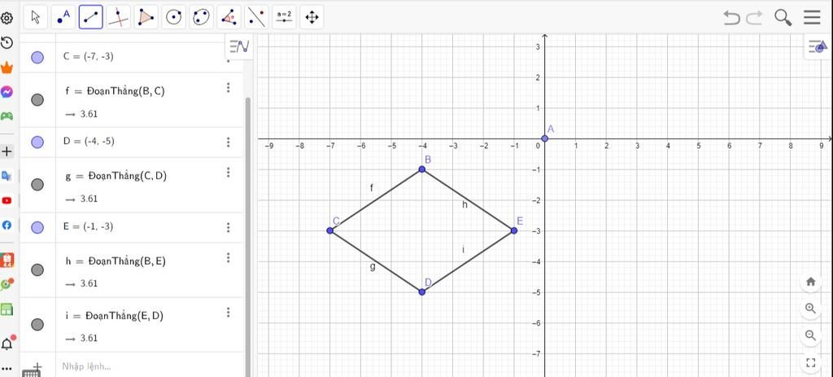The height and width of the screenshot is (377, 833).
Task: Open Messenger in the browser sidebar
Action: 7,92
